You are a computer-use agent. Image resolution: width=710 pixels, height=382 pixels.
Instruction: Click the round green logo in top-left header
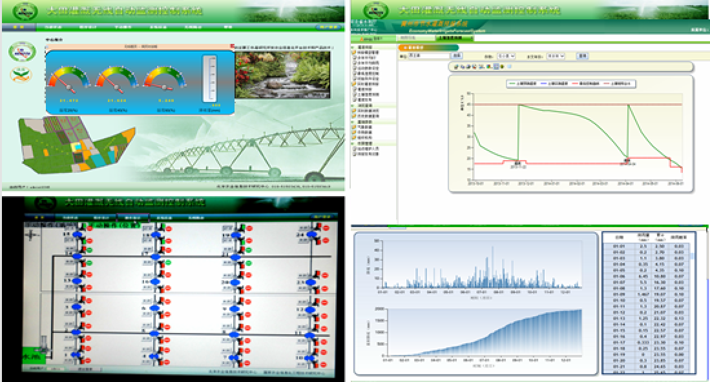[x=25, y=11]
